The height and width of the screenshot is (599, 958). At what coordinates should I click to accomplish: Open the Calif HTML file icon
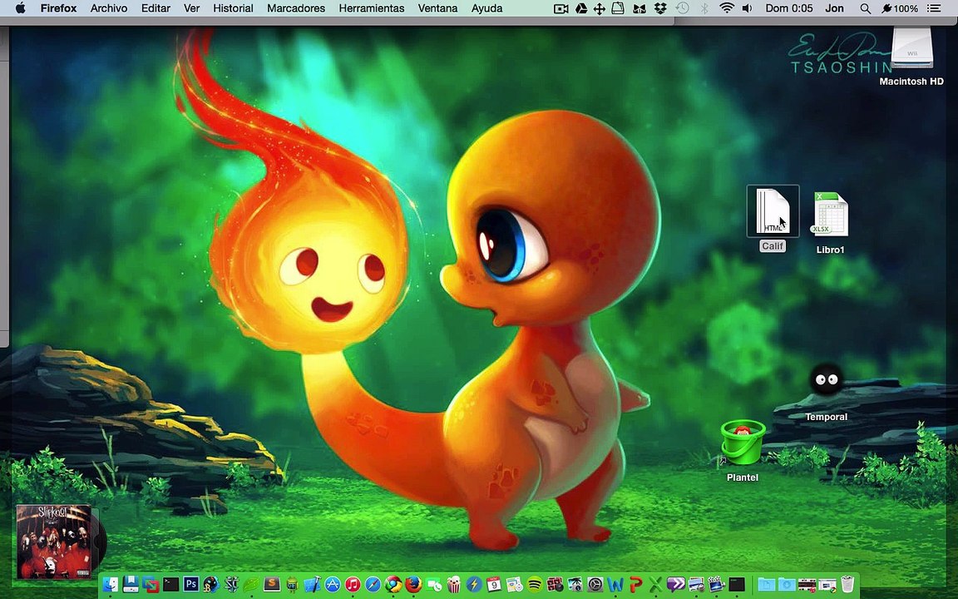(773, 211)
